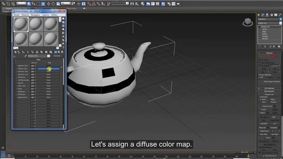Open the Hierarchy tab in command panel
This screenshot has width=283, height=159.
point(267,15)
